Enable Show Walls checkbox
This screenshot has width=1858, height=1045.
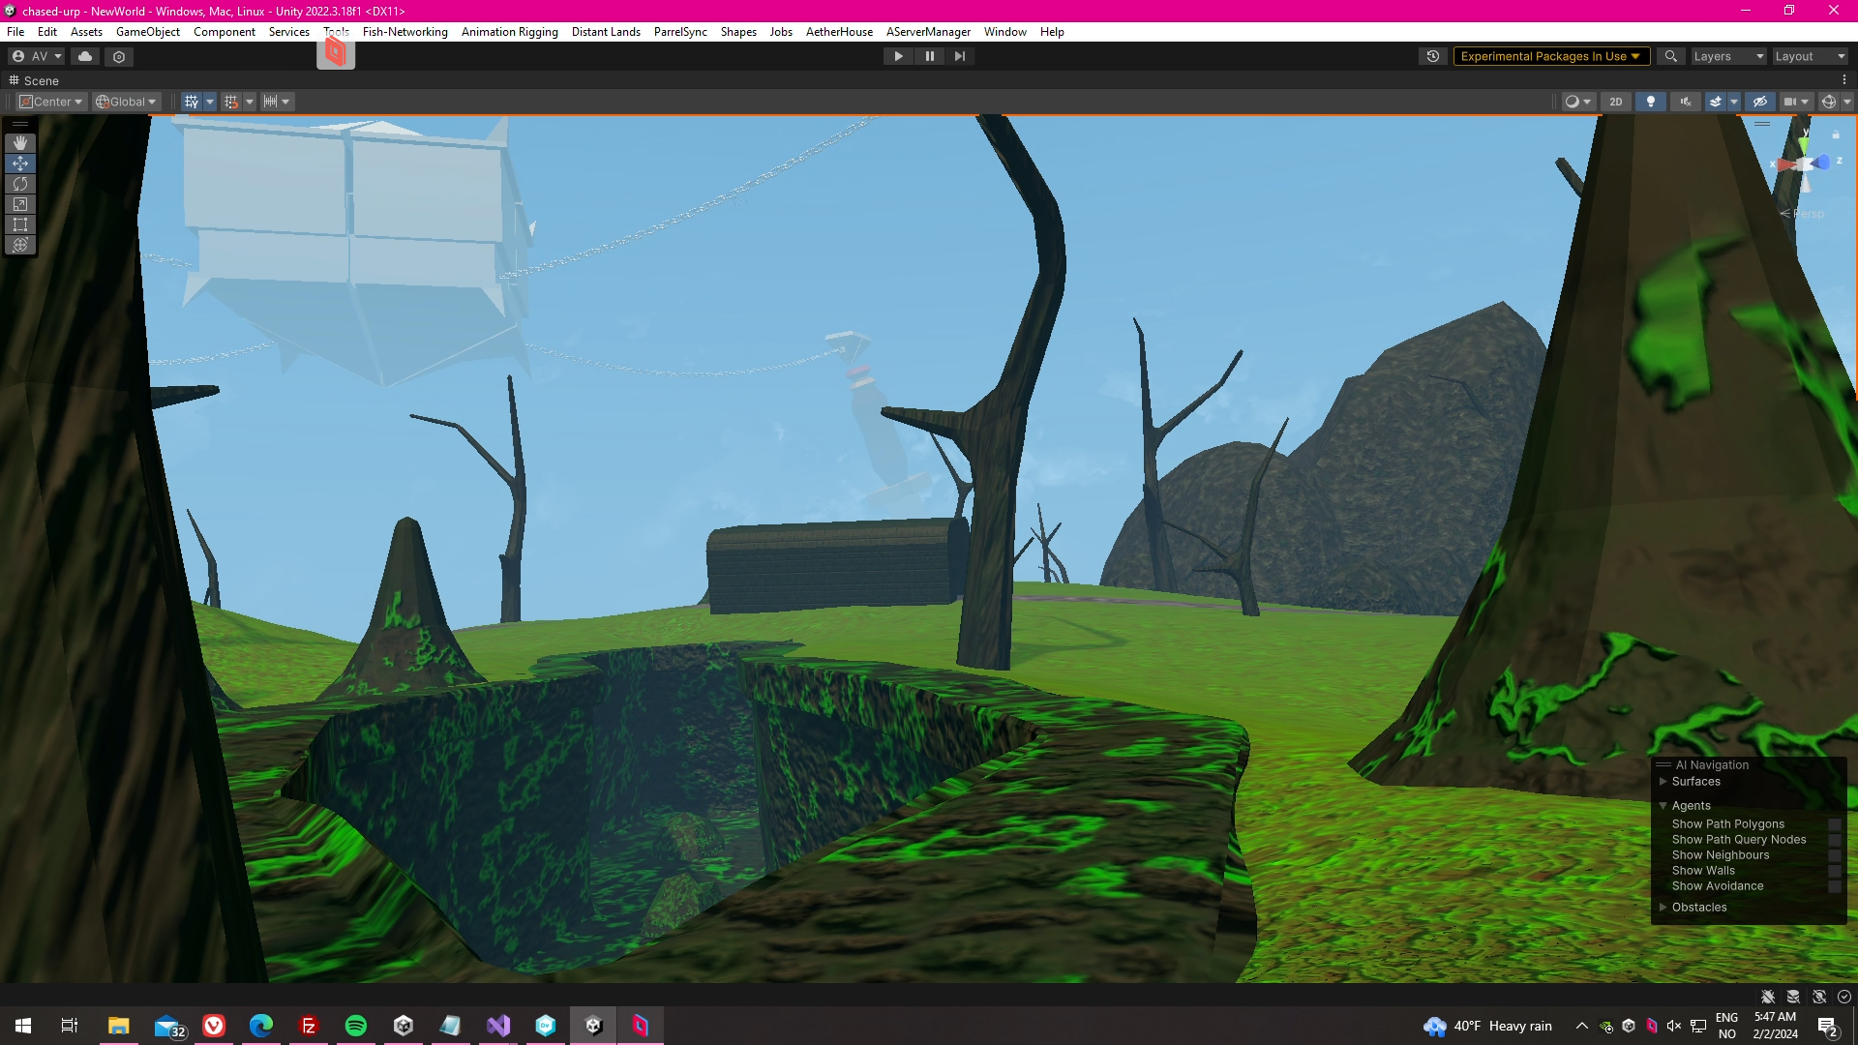point(1834,871)
